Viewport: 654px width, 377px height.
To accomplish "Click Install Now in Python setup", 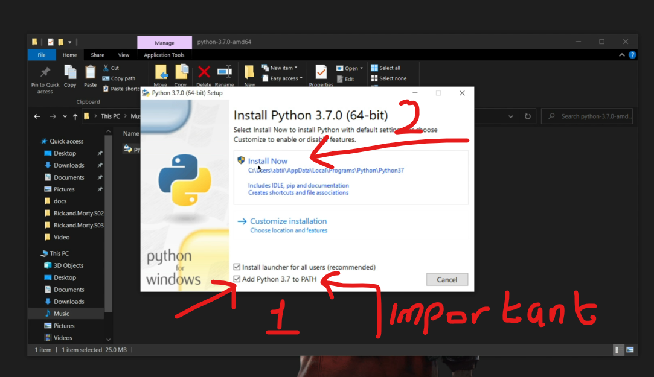I will (x=268, y=161).
